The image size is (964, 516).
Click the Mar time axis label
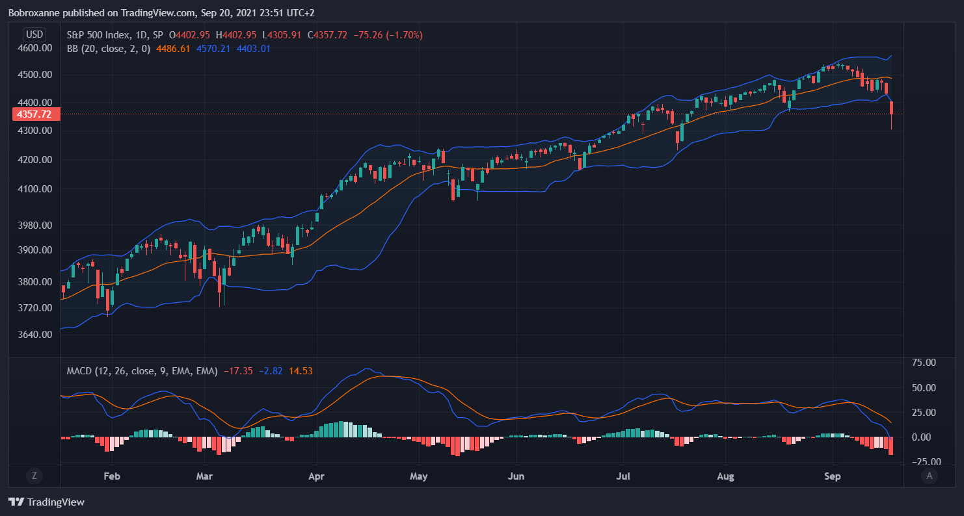pos(205,476)
